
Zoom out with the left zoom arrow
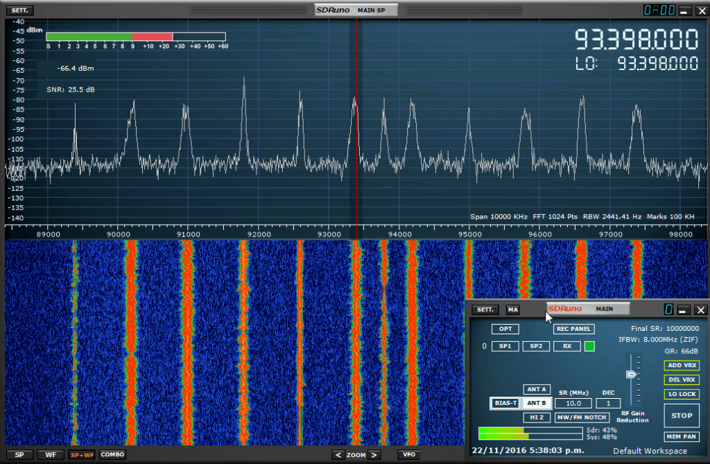pos(338,455)
